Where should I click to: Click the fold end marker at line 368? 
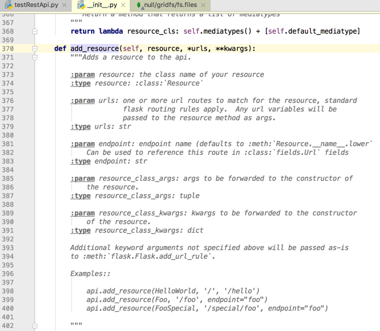pyautogui.click(x=35, y=31)
